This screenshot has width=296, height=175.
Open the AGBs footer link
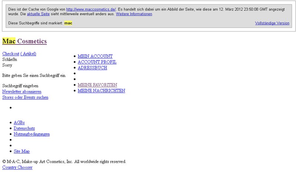tap(19, 122)
